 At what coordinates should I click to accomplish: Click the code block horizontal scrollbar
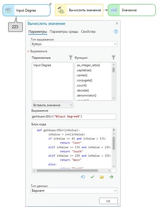(x=67, y=170)
